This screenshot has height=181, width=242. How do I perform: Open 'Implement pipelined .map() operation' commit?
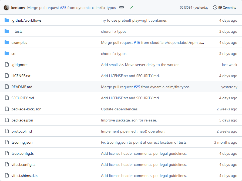click(x=133, y=131)
